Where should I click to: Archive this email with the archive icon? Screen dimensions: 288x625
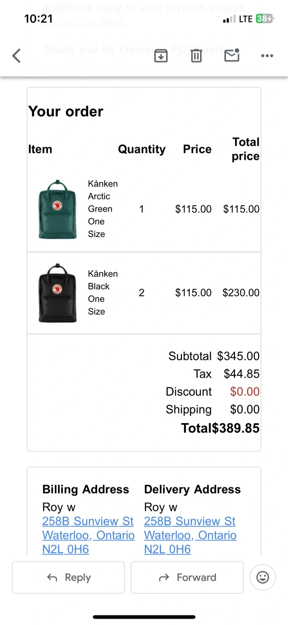[x=161, y=56]
